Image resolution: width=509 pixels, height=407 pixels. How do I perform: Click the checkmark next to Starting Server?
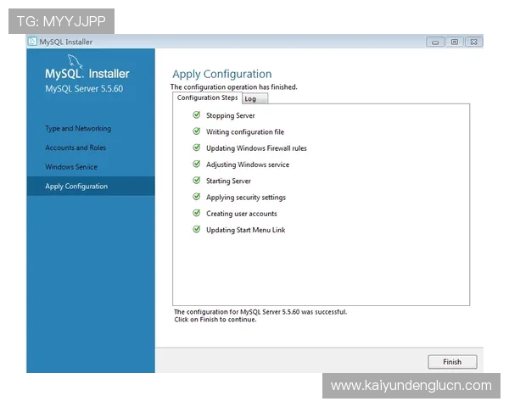click(x=197, y=181)
